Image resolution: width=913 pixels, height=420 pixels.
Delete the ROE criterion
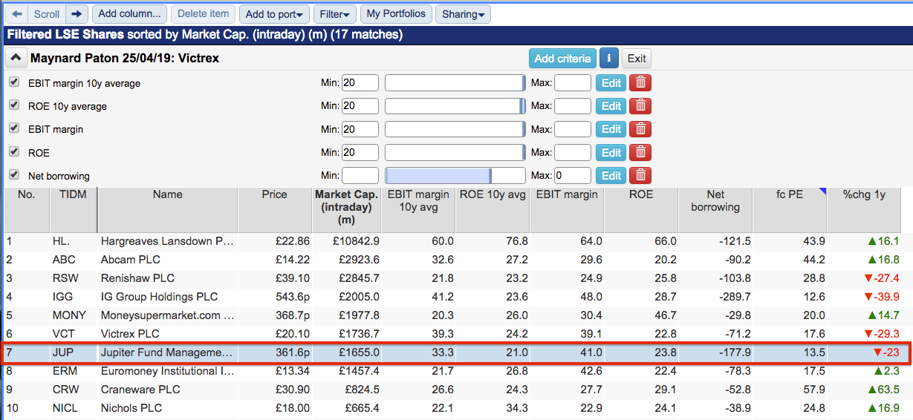click(x=640, y=153)
